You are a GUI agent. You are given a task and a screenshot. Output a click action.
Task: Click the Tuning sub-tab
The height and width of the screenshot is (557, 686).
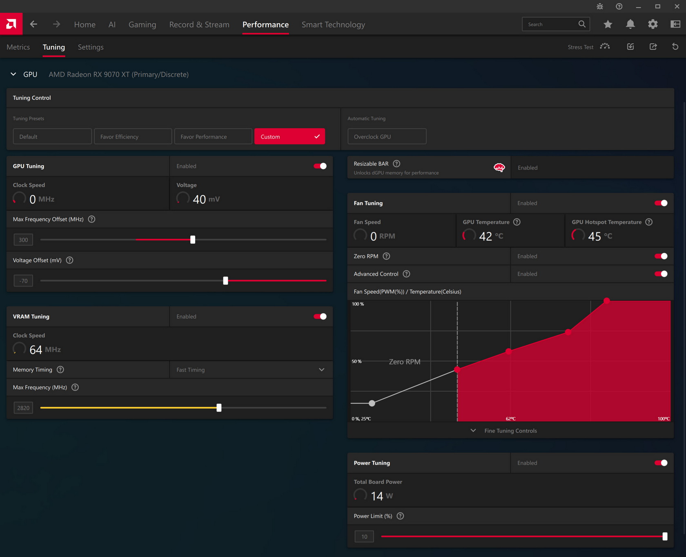54,47
